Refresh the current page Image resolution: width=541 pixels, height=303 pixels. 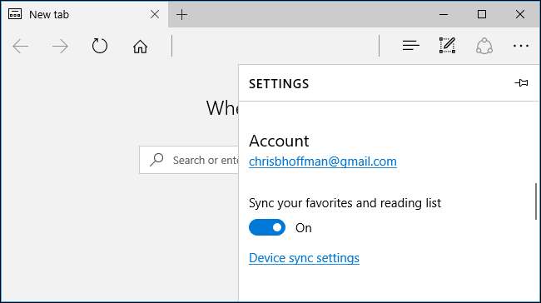tap(100, 46)
